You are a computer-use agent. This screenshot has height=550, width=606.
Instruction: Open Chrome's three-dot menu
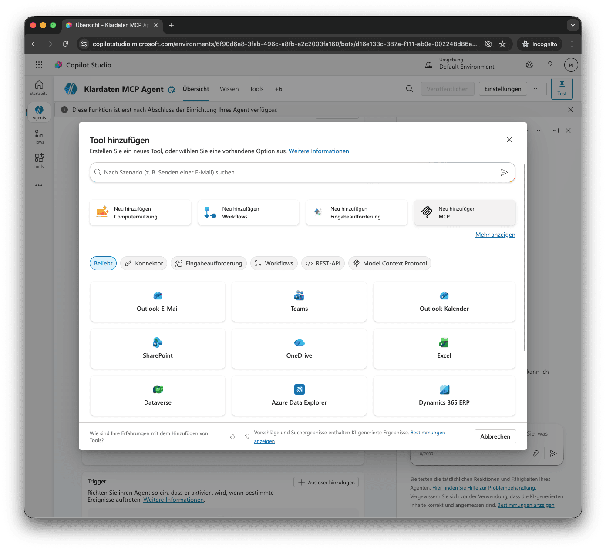tap(572, 44)
